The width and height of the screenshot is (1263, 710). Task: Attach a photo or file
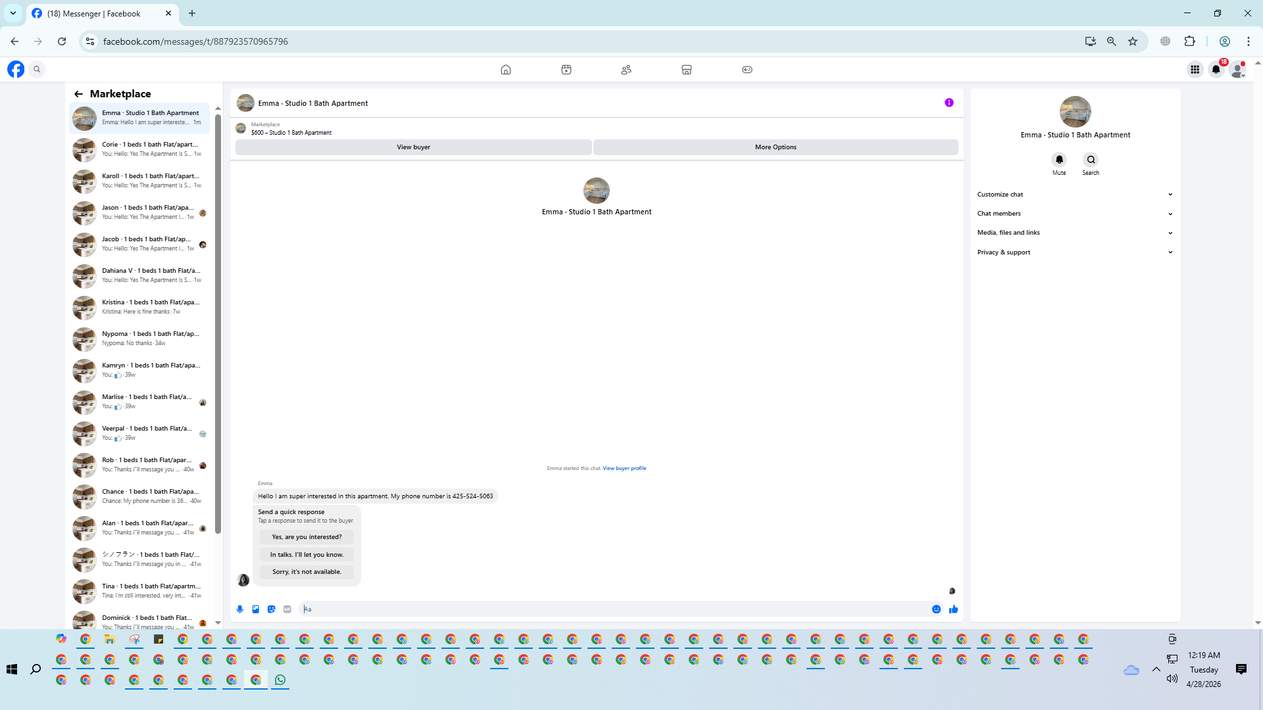pyautogui.click(x=256, y=609)
